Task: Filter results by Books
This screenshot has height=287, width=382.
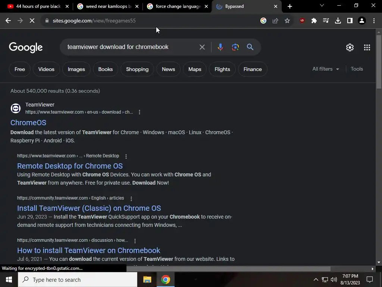Action: pyautogui.click(x=106, y=69)
